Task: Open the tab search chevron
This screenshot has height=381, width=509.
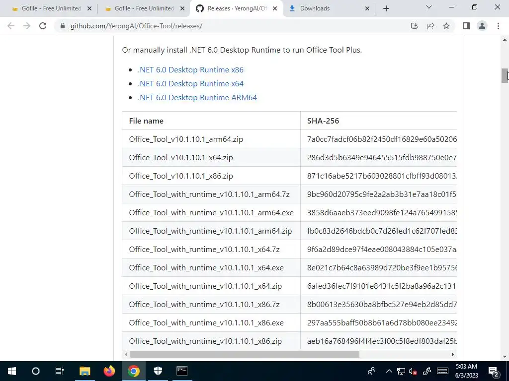Action: pyautogui.click(x=429, y=7)
